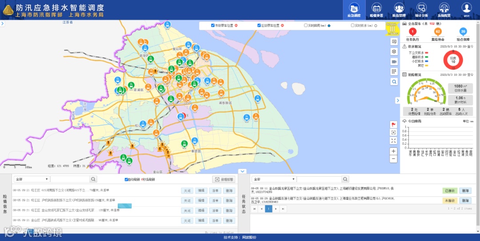Screen dimensions: 480x241
Task: Enable the 实时降雨(mm) checkbox
Action: (306, 26)
